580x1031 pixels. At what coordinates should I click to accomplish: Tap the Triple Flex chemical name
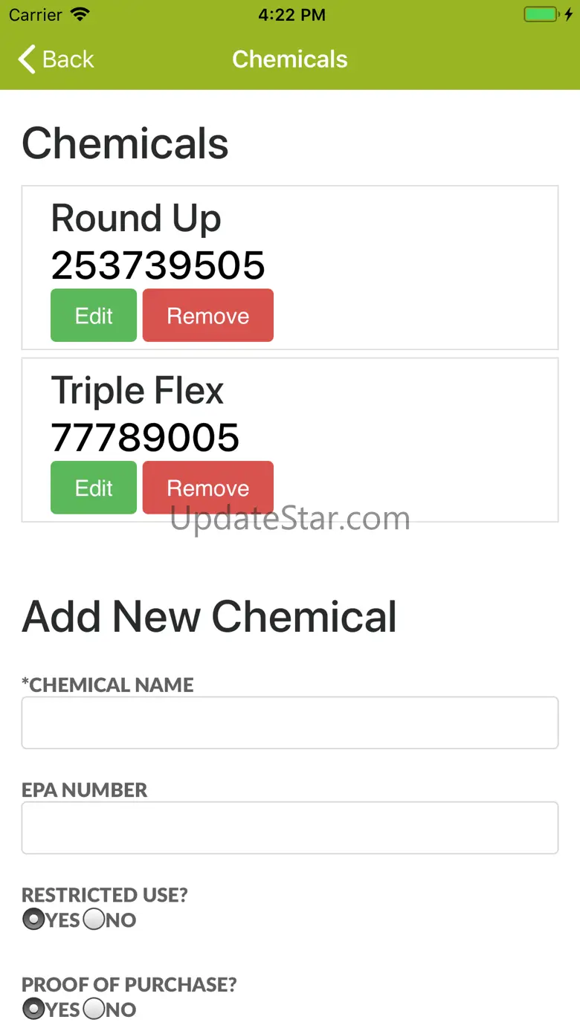(138, 391)
